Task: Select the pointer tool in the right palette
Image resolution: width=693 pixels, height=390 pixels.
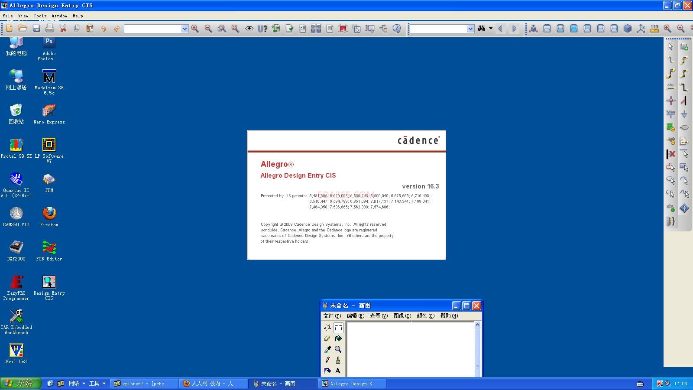Action: [671, 47]
